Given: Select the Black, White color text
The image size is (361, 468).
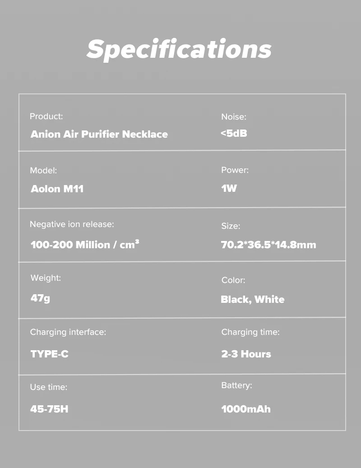Looking at the screenshot, I should click(252, 299).
